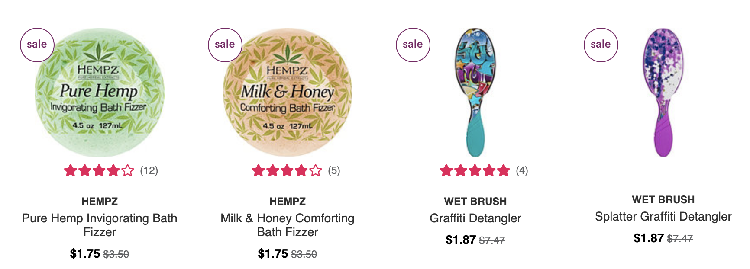
Task: Click sale badge on Pure Hemp fizzer
Action: (x=37, y=45)
